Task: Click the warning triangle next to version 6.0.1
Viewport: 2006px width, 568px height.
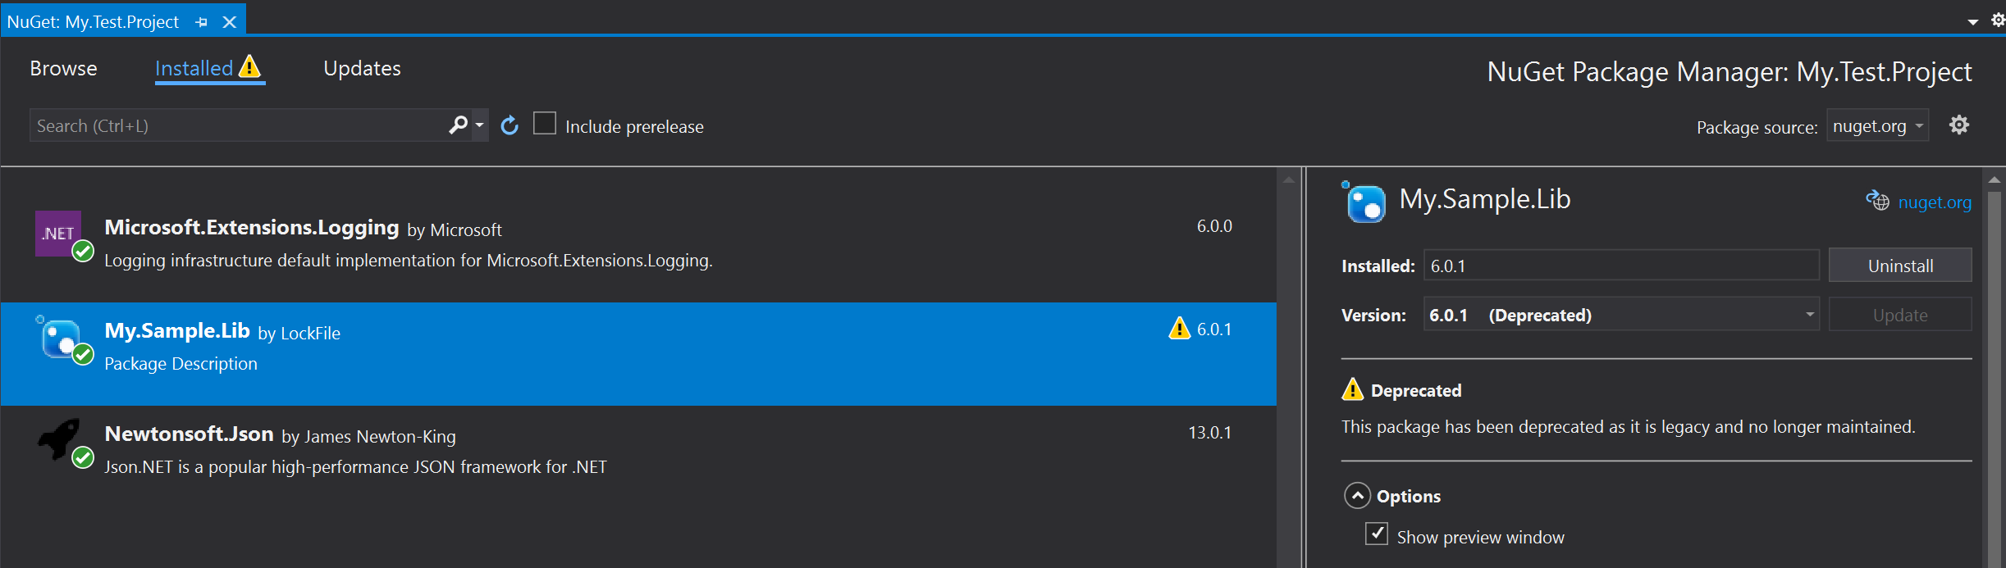Action: (x=1179, y=329)
